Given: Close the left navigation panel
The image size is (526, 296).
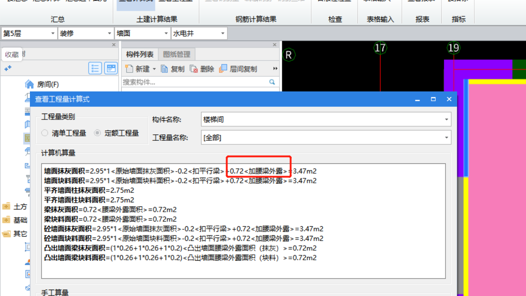Looking at the screenshot, I should pos(114,45).
